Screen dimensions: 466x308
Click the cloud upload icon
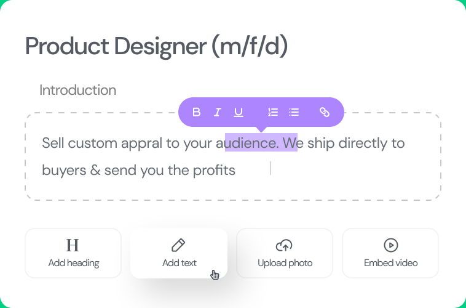tap(284, 245)
